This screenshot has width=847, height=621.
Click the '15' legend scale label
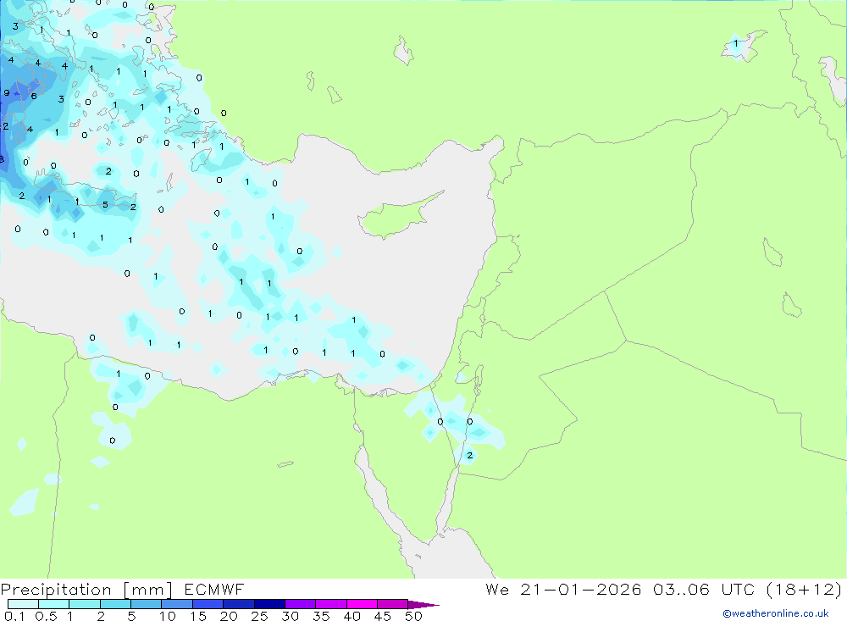point(198,616)
